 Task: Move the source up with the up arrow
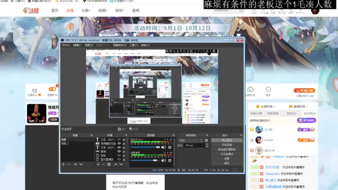116,164
